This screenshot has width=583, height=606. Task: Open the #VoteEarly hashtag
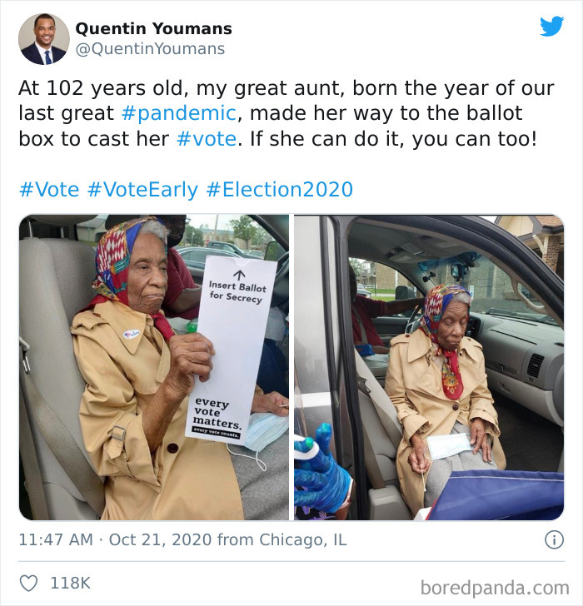pyautogui.click(x=142, y=190)
